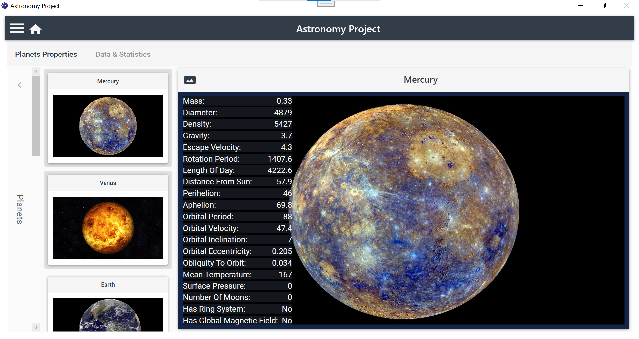Click the down arrow on the Planets scrollbar

[36, 327]
